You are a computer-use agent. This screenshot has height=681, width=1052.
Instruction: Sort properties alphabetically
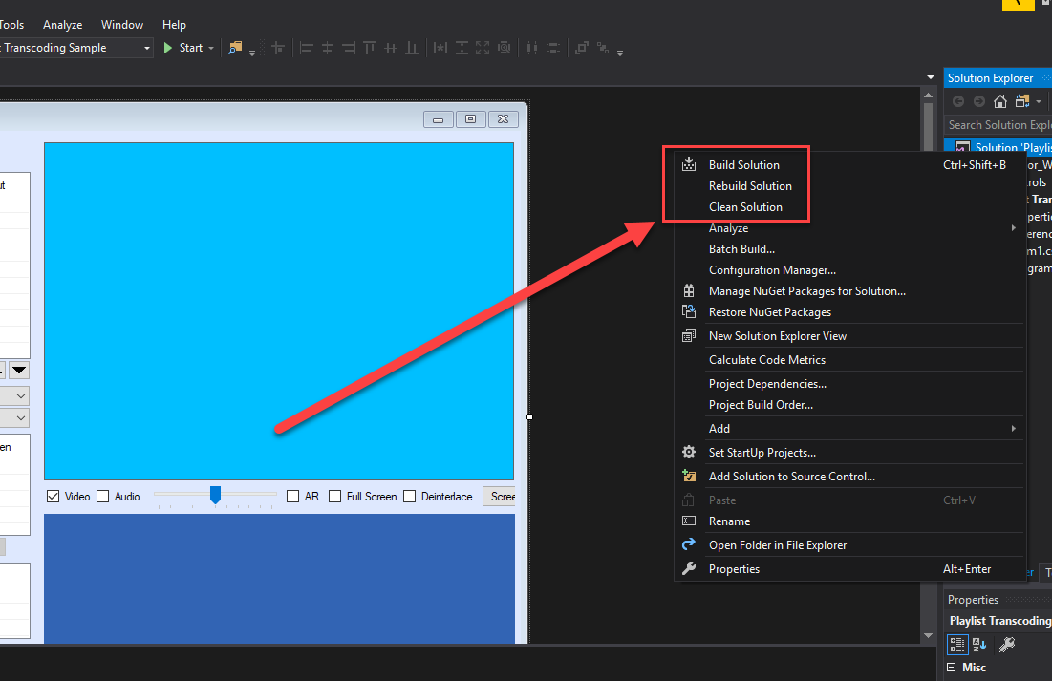[979, 645]
